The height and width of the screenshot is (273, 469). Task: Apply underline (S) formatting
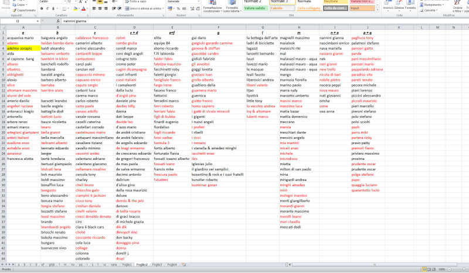[x=53, y=9]
